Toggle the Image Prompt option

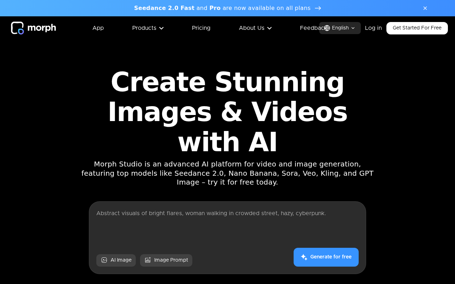point(166,260)
